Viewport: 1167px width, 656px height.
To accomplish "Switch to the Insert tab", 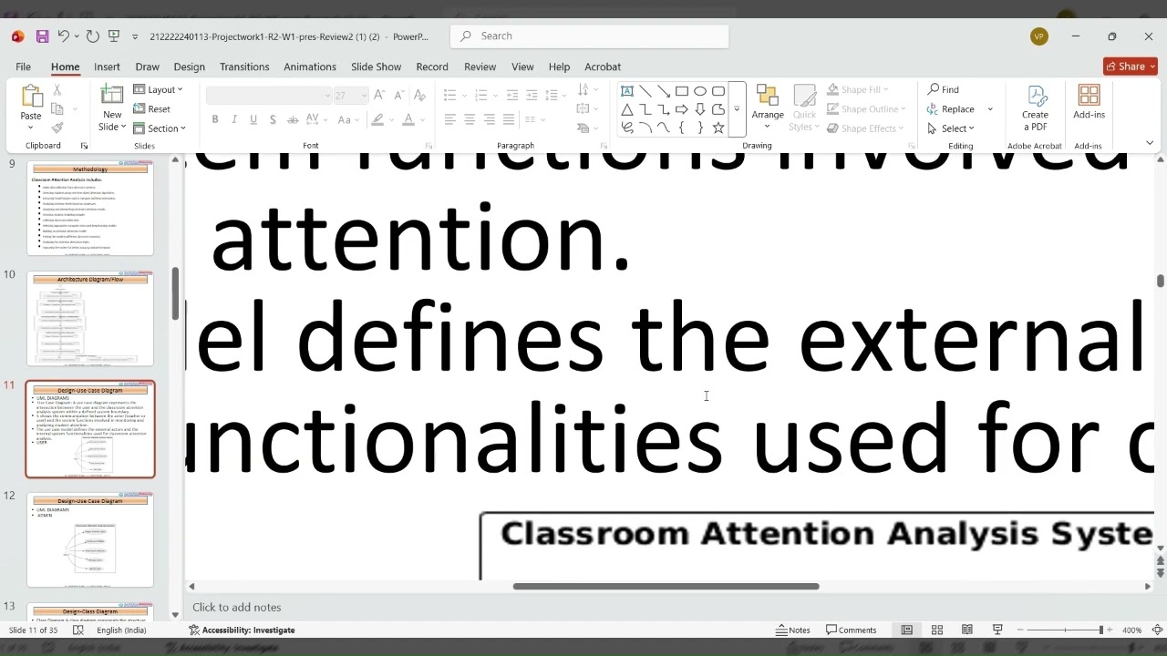I will click(x=107, y=67).
